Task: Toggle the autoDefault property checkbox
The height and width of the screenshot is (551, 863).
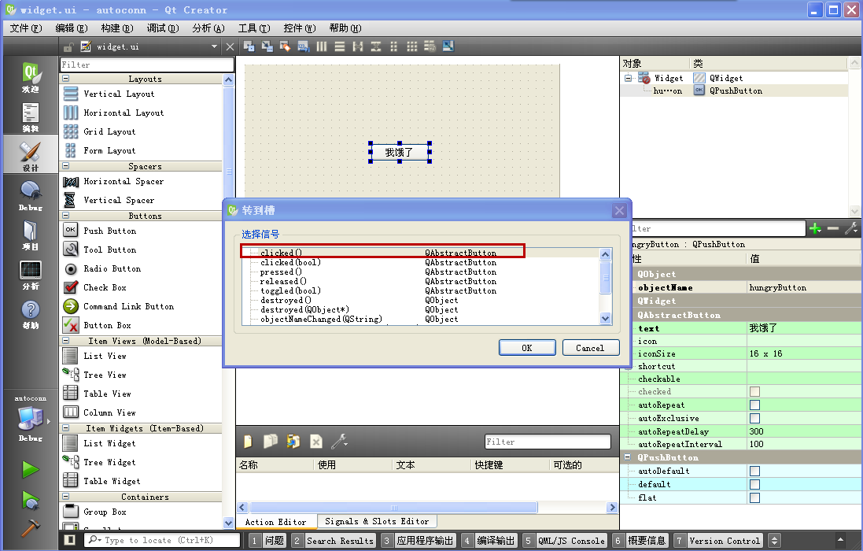Action: pyautogui.click(x=754, y=471)
